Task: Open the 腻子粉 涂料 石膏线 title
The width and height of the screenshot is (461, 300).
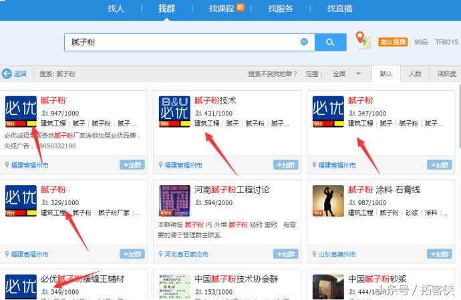Action: [384, 190]
